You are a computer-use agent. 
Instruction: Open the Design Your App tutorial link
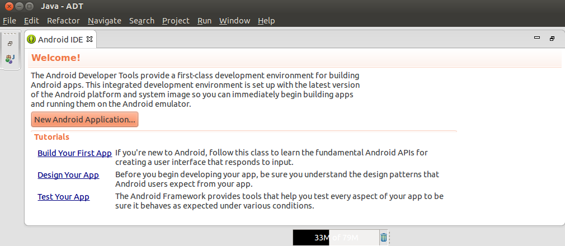coord(68,175)
